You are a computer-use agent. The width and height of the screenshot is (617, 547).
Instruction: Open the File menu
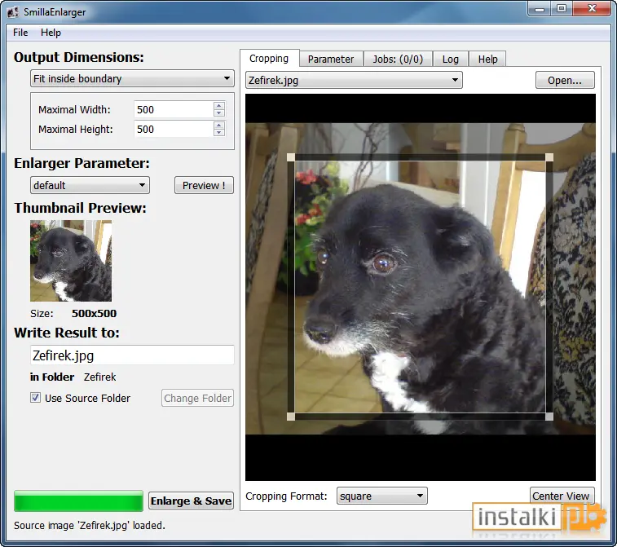(20, 33)
